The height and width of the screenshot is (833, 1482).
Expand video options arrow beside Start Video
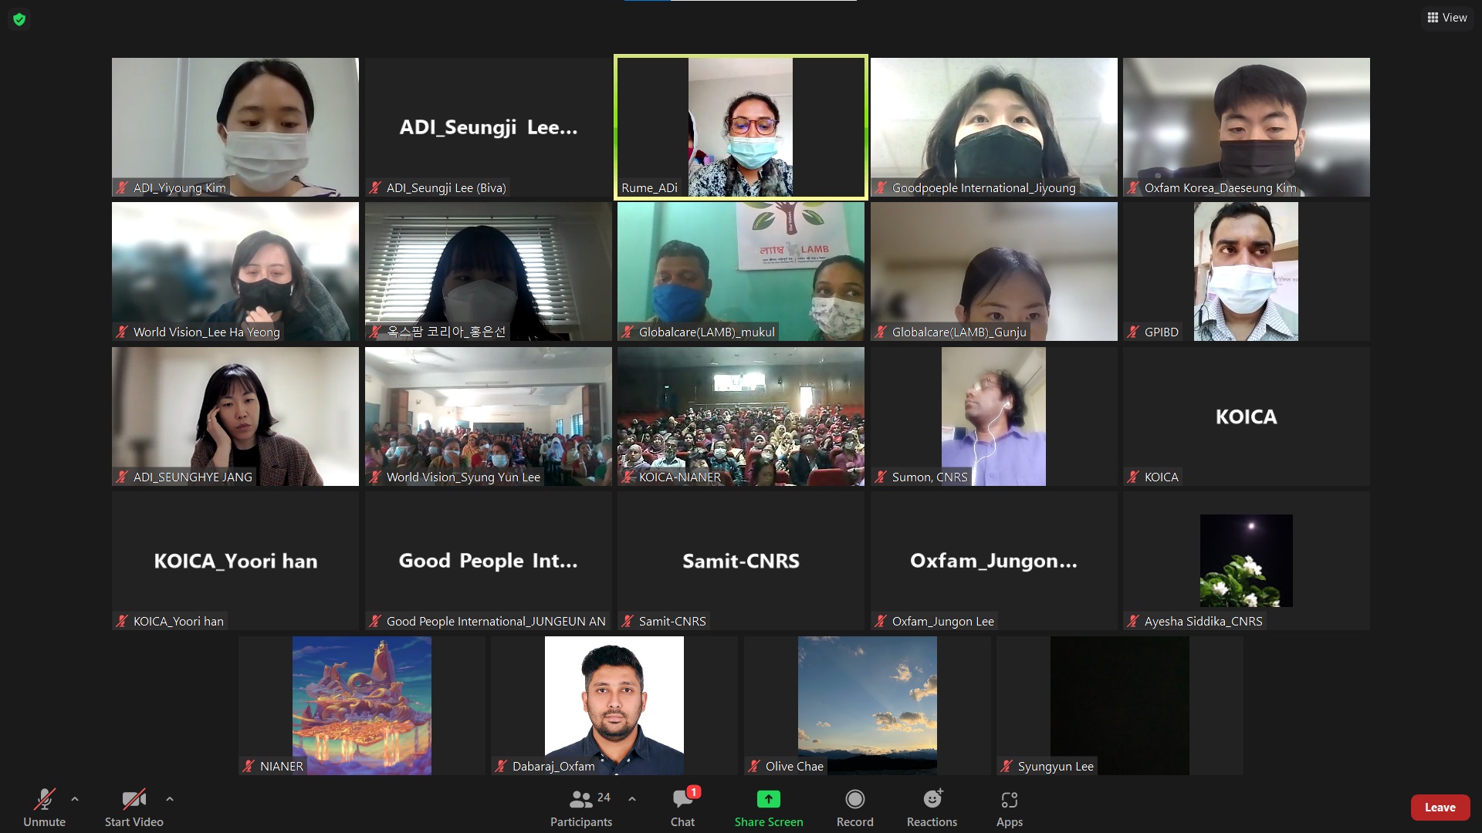pyautogui.click(x=170, y=799)
